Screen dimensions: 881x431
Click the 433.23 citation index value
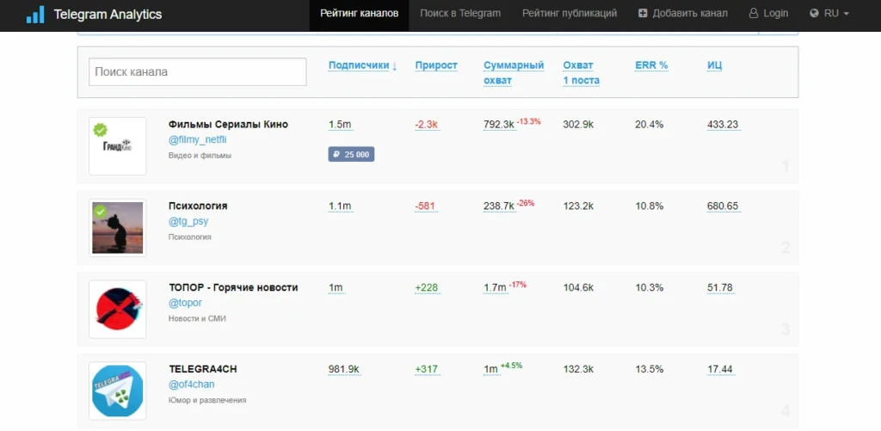[723, 125]
